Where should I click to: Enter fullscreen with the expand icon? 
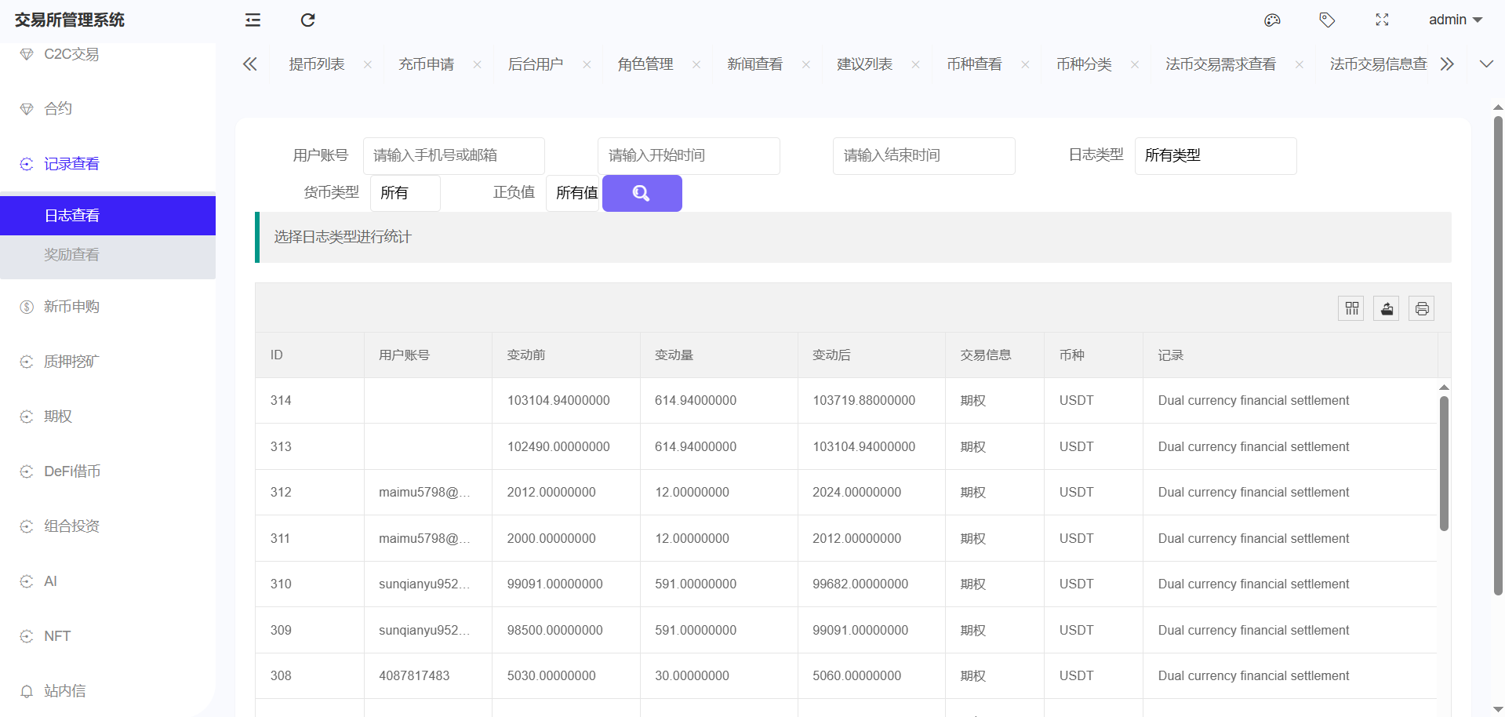(1382, 20)
